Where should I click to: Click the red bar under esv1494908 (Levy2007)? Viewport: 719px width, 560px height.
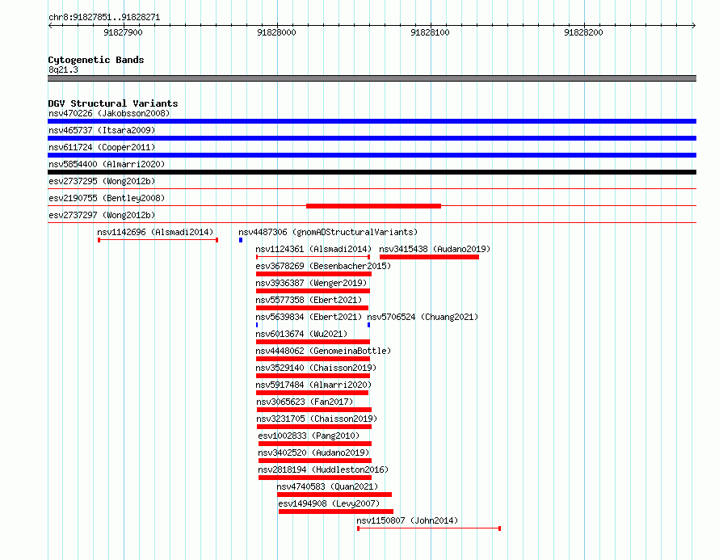coord(335,512)
